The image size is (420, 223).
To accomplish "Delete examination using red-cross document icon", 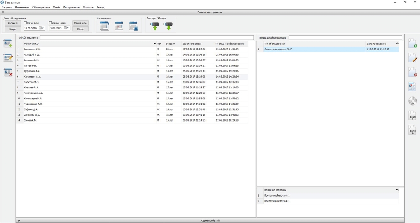I will [x=412, y=72].
